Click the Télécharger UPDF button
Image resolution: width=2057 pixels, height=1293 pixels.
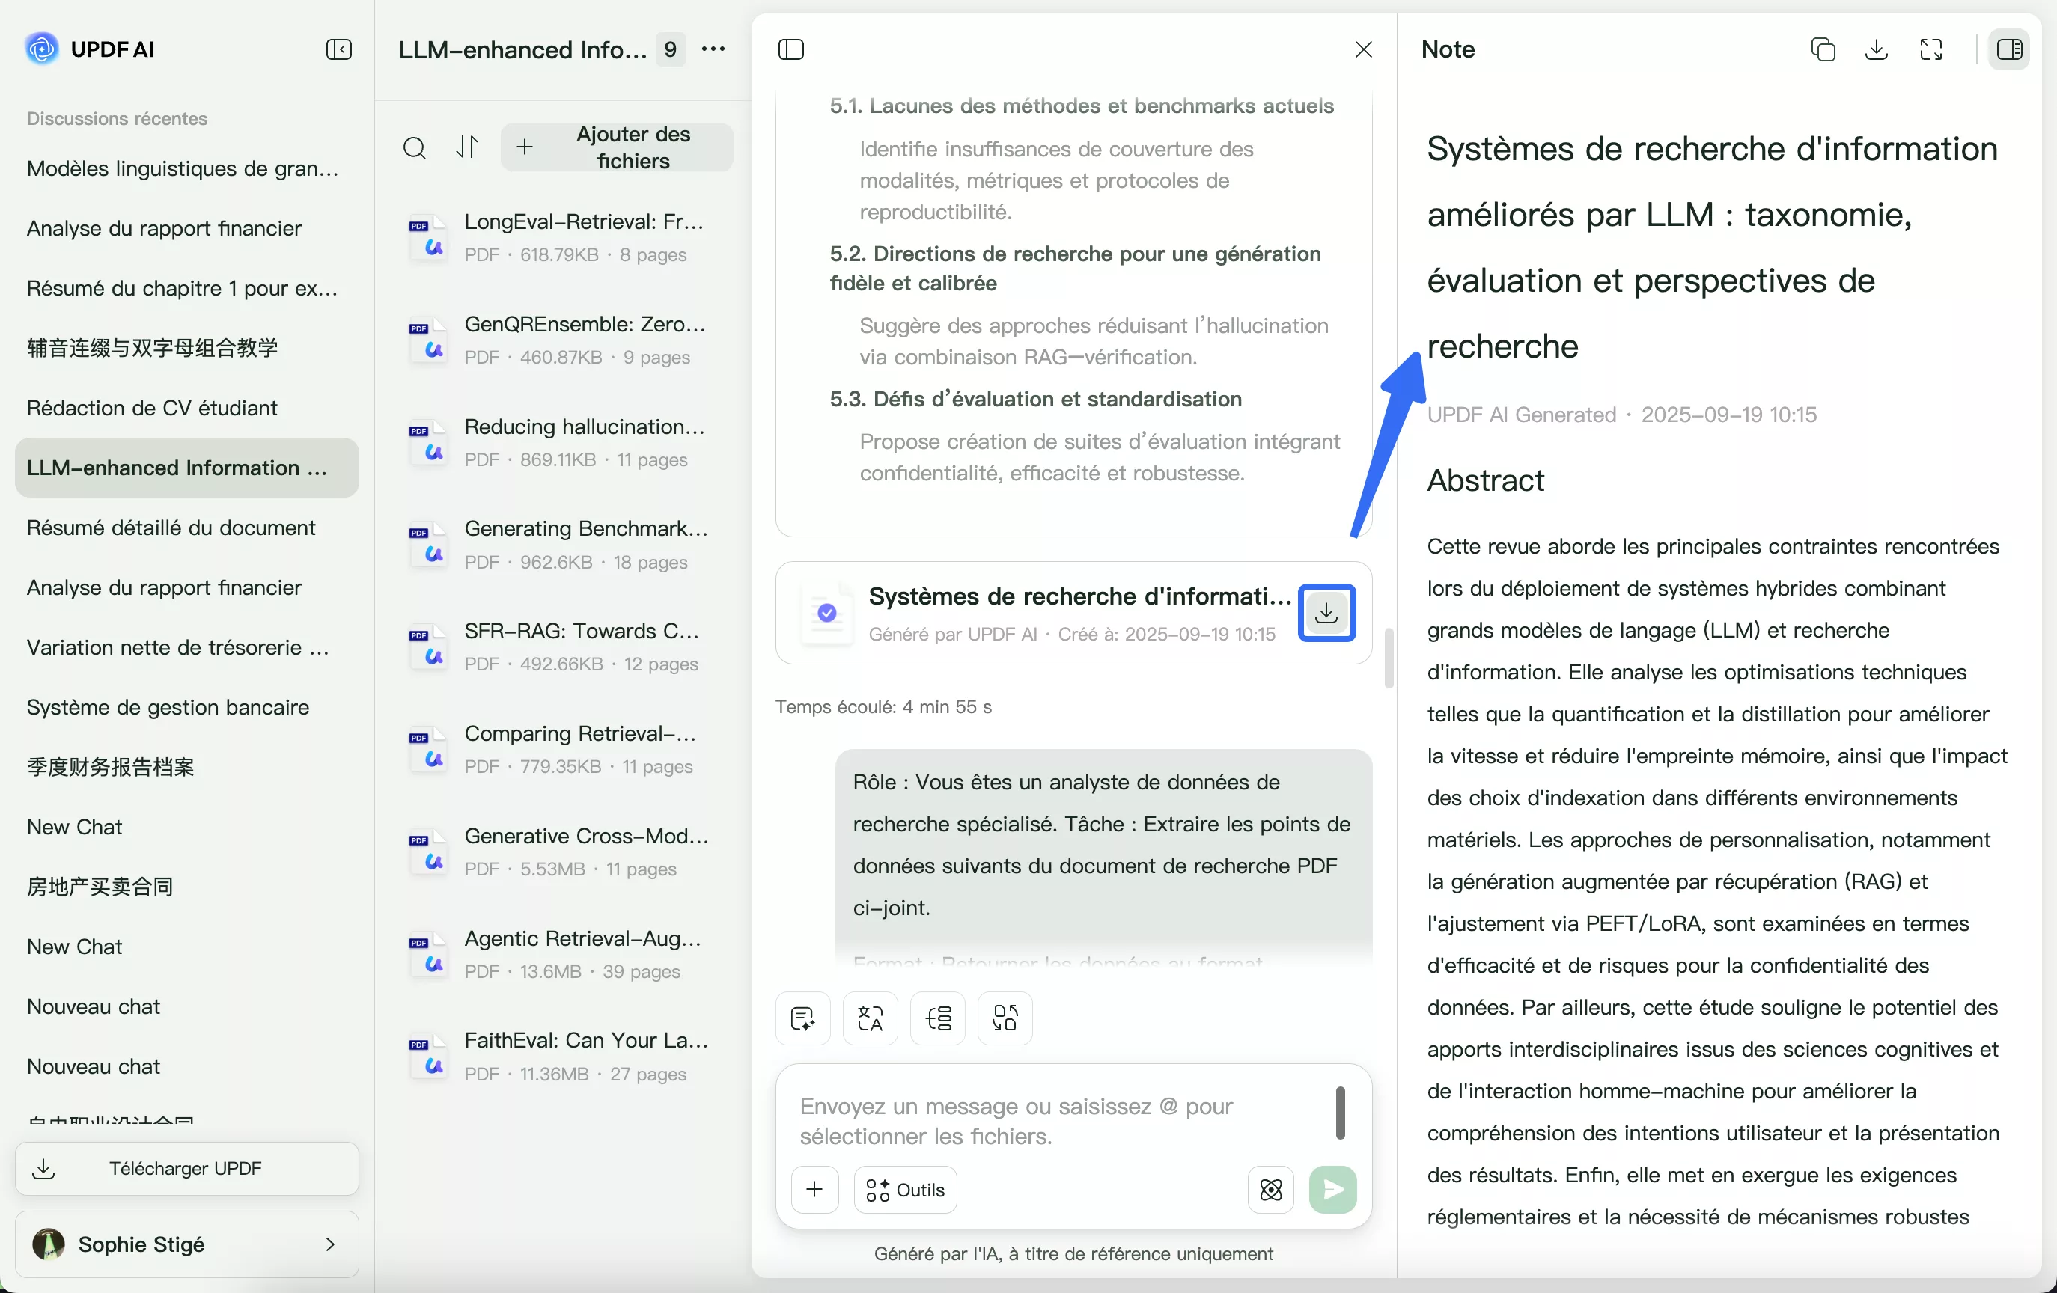[186, 1168]
